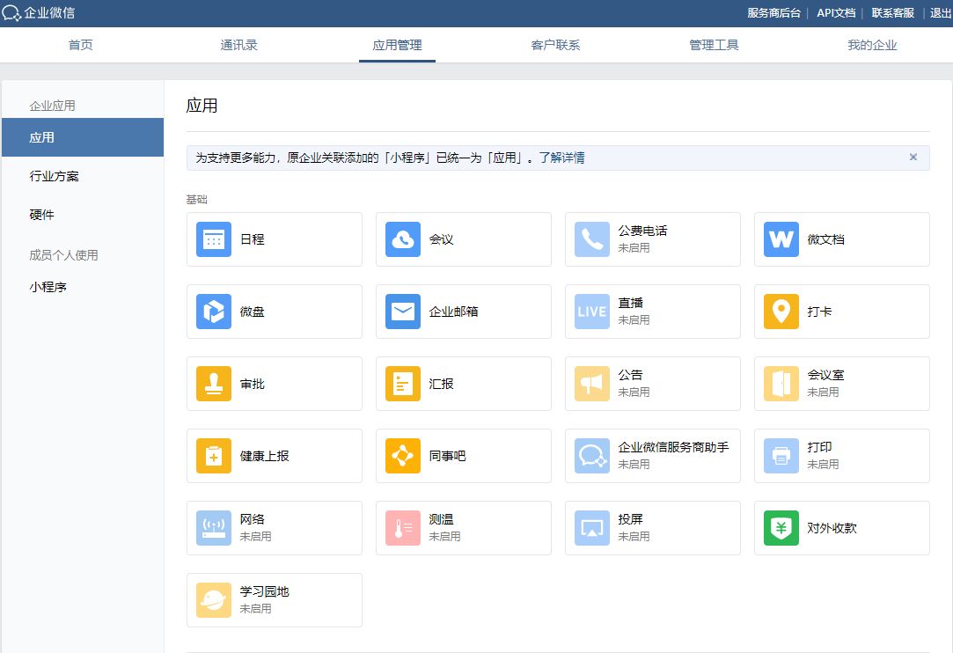953x653 pixels.
Task: Open the 微文档 W icon
Action: (x=781, y=239)
